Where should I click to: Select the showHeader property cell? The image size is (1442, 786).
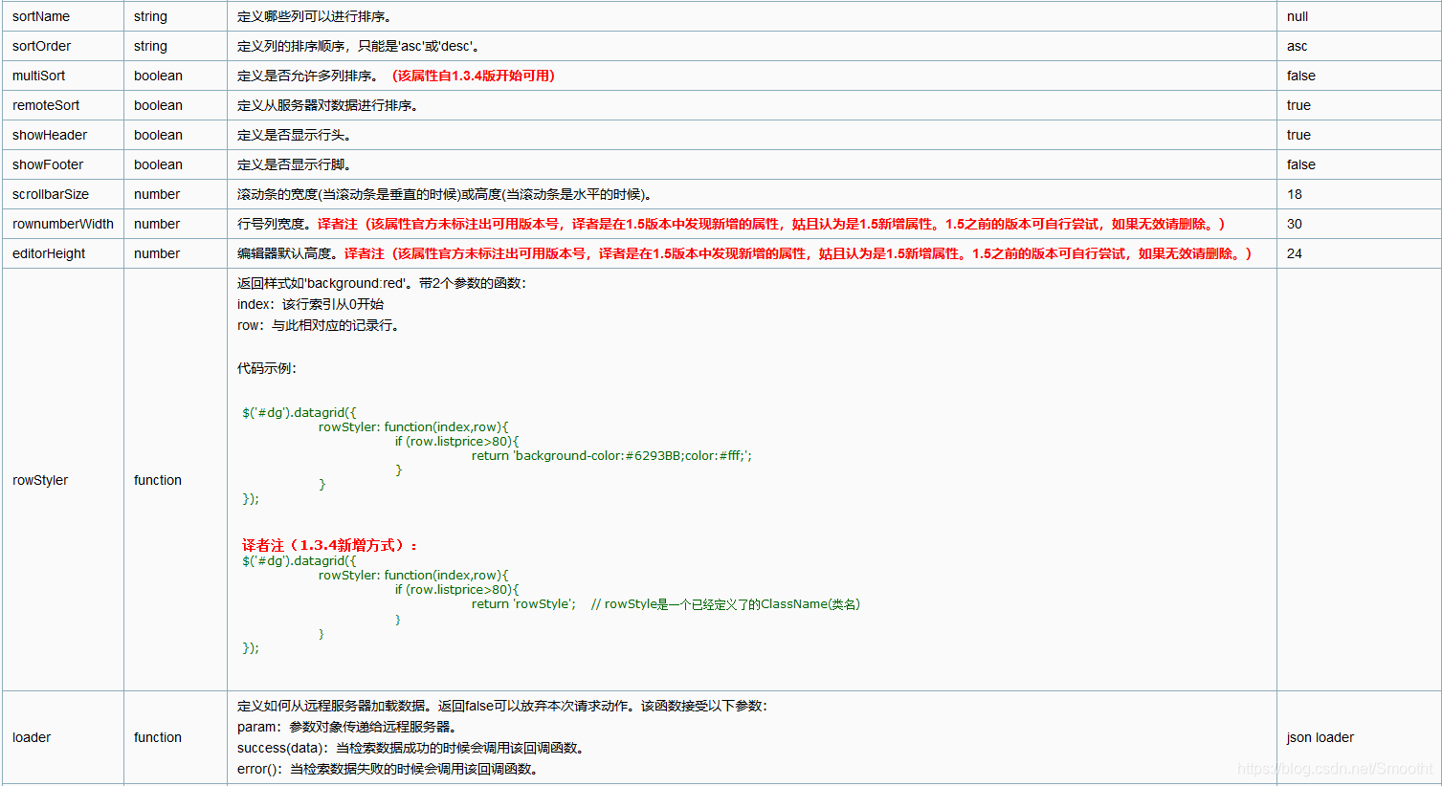[63, 135]
